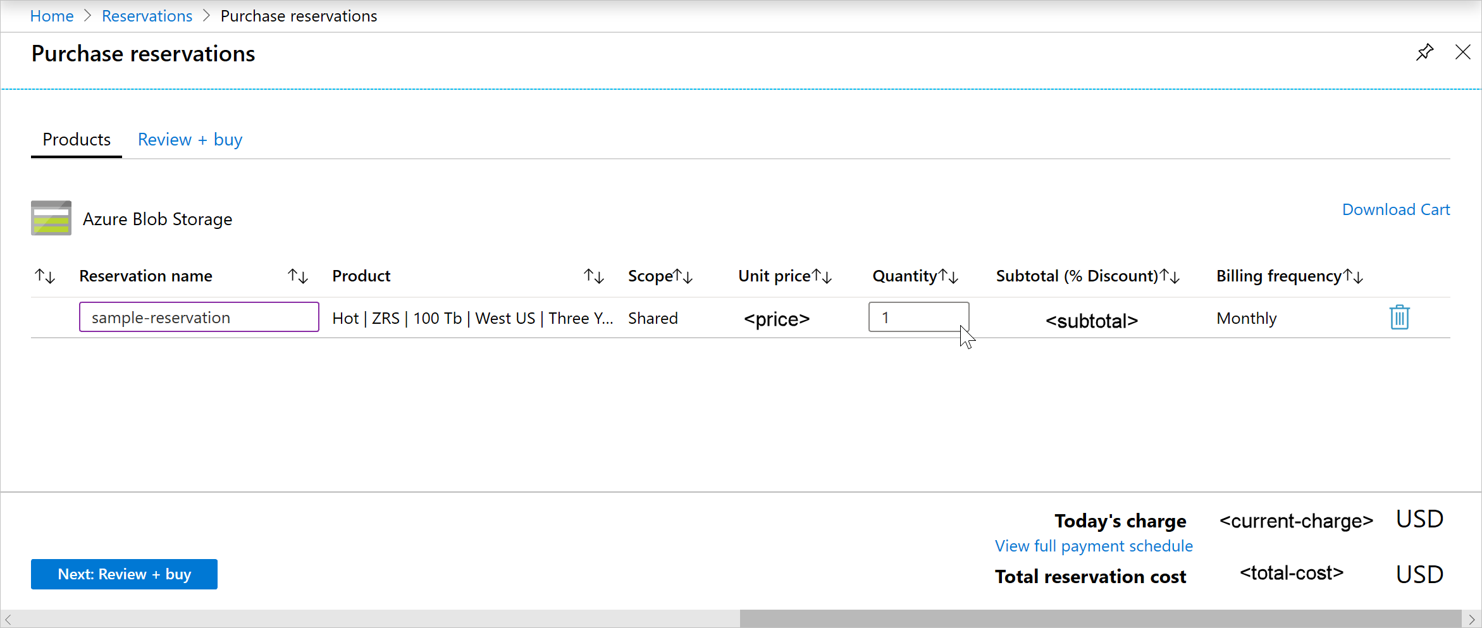
Task: Sort the Reservation name column with its sort arrows
Action: click(x=297, y=275)
